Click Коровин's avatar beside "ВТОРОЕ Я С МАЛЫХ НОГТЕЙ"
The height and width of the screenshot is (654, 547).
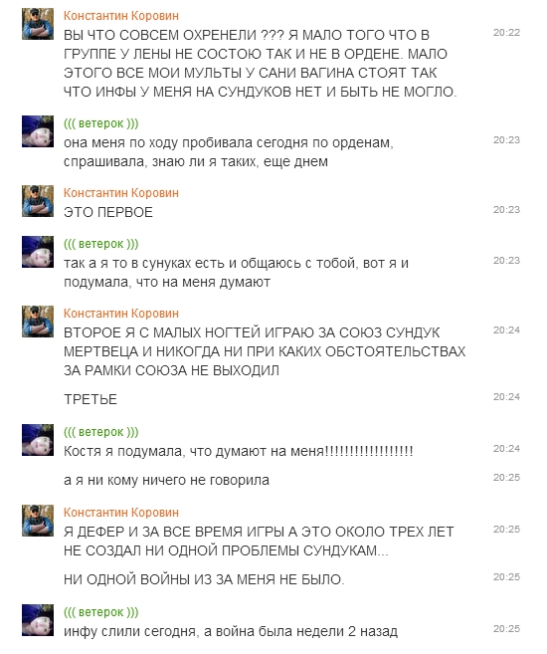pos(38,322)
